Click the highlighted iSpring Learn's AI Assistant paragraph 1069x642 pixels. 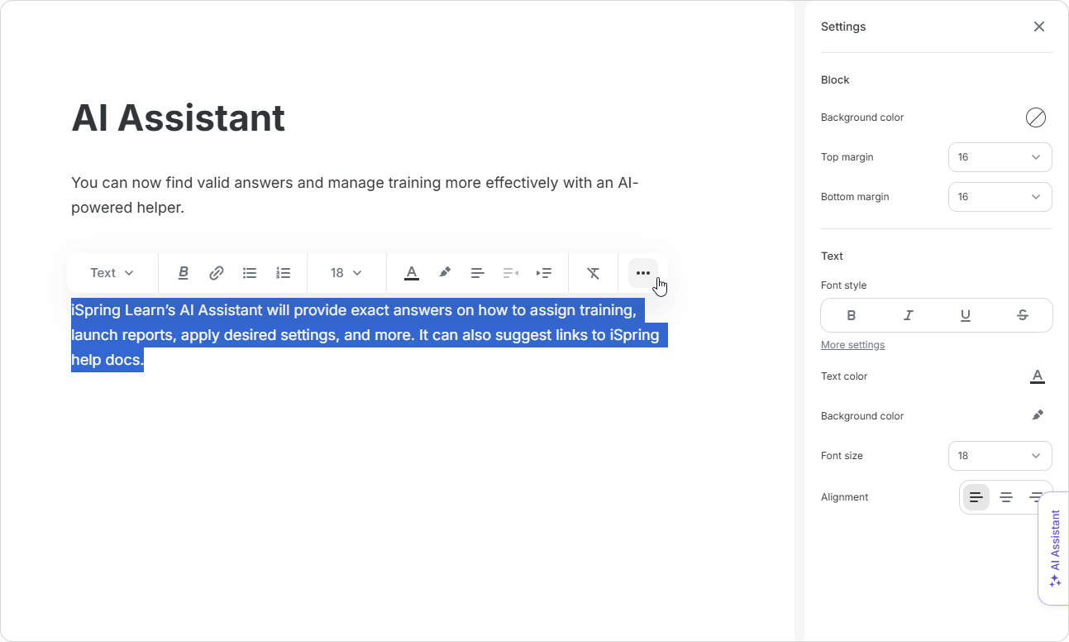pyautogui.click(x=369, y=335)
